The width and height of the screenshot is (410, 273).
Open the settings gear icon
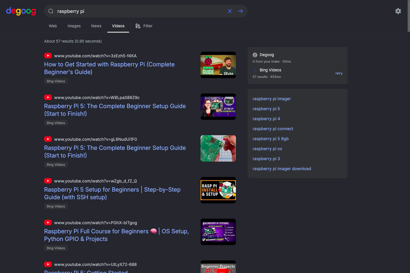[x=398, y=11]
